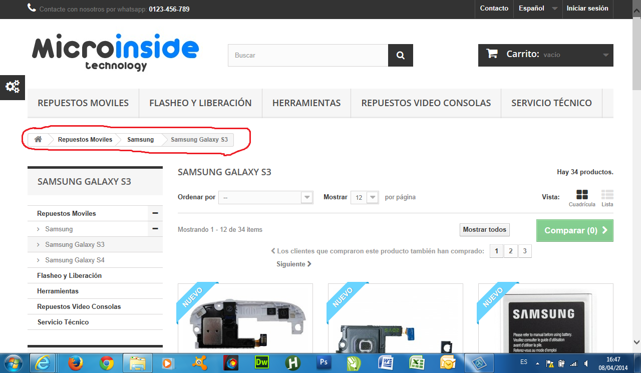641x373 pixels.
Task: Launch Firefox from the taskbar
Action: point(75,362)
